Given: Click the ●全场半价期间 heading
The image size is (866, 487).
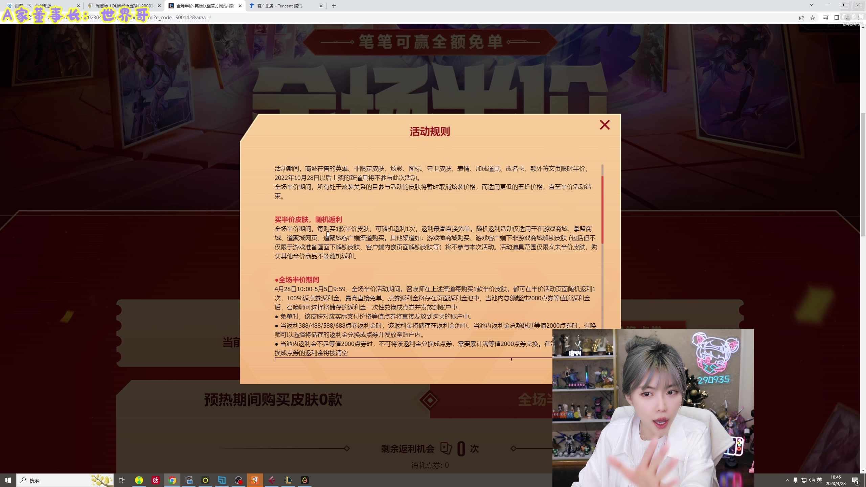Looking at the screenshot, I should (297, 280).
